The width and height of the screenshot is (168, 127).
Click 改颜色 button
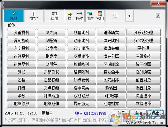coord(51,64)
